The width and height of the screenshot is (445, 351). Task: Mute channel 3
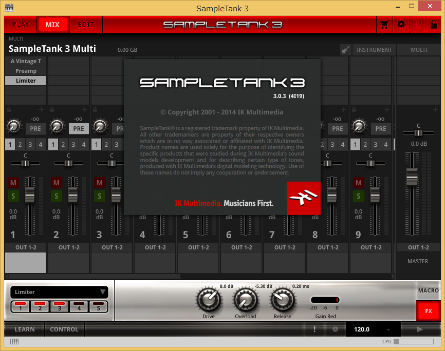(x=100, y=183)
